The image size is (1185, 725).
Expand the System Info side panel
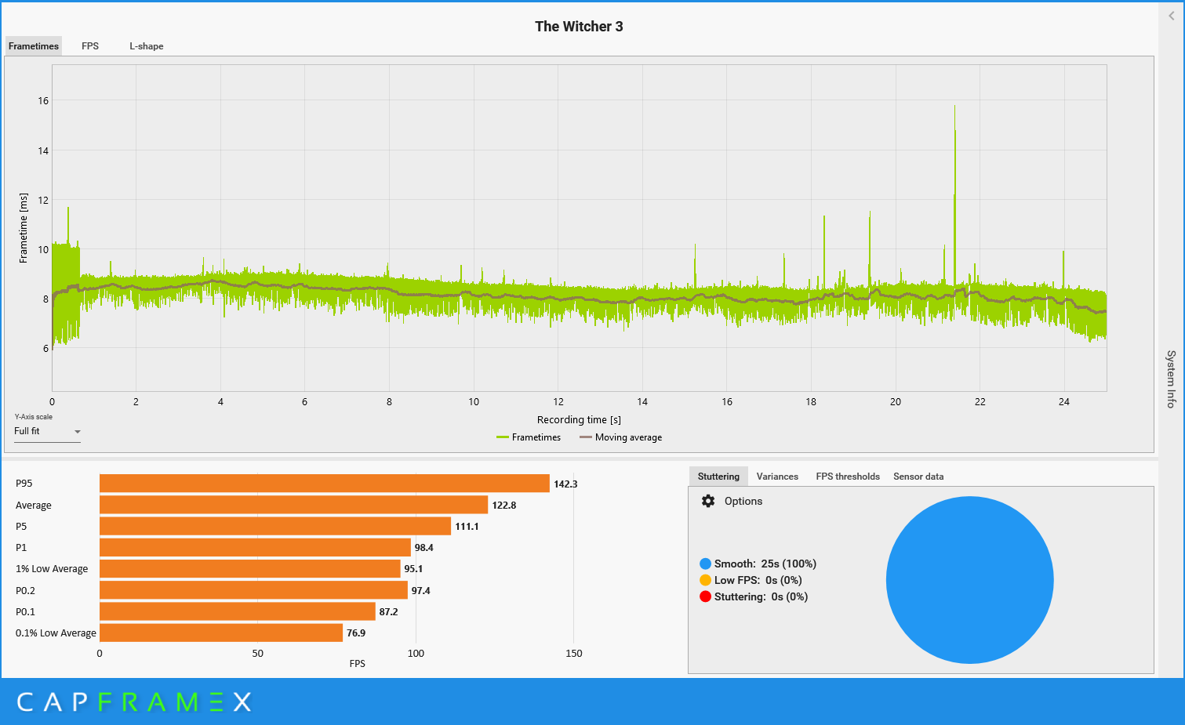(1171, 379)
